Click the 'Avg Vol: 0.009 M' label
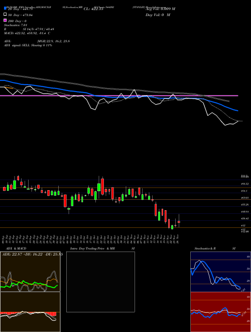Image resolution: width=251 pixels, height=332 pixels. (160, 9)
